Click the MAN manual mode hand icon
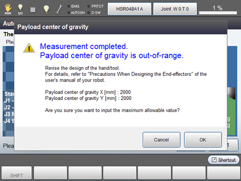The height and width of the screenshot is (181, 241). [x=8, y=9]
